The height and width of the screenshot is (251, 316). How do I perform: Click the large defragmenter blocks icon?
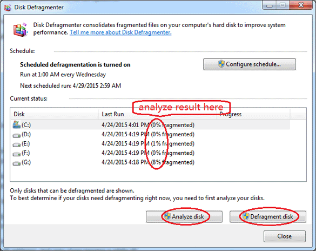[20, 30]
